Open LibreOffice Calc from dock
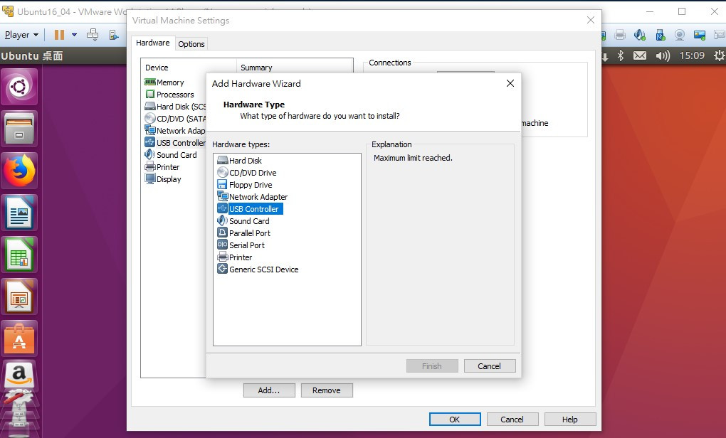This screenshot has height=438, width=726. pos(19,255)
